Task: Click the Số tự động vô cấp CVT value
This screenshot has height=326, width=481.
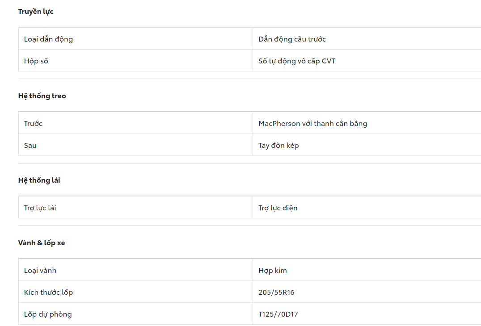Action: pyautogui.click(x=296, y=61)
